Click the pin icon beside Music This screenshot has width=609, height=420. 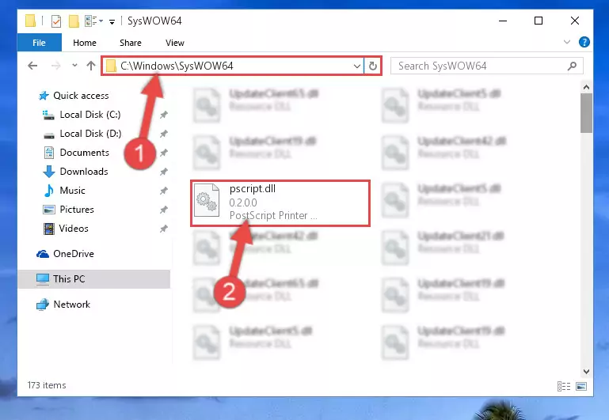tap(163, 191)
